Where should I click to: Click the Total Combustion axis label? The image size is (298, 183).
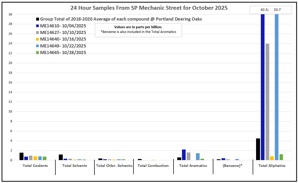coord(153,166)
